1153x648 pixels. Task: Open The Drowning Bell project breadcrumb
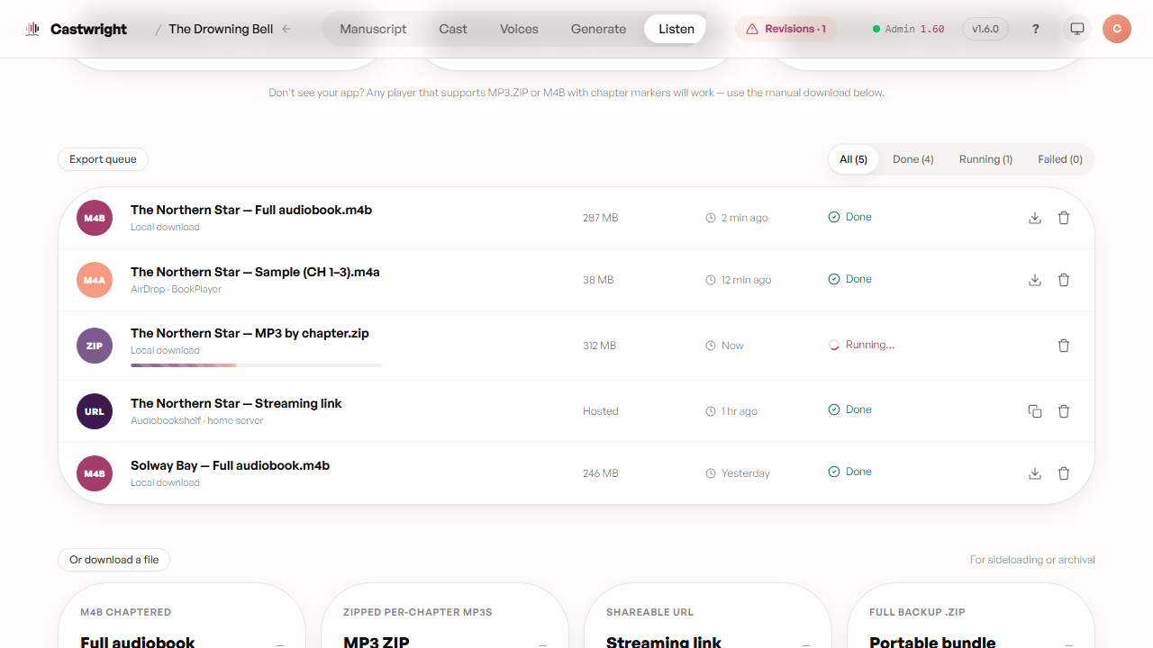click(221, 29)
